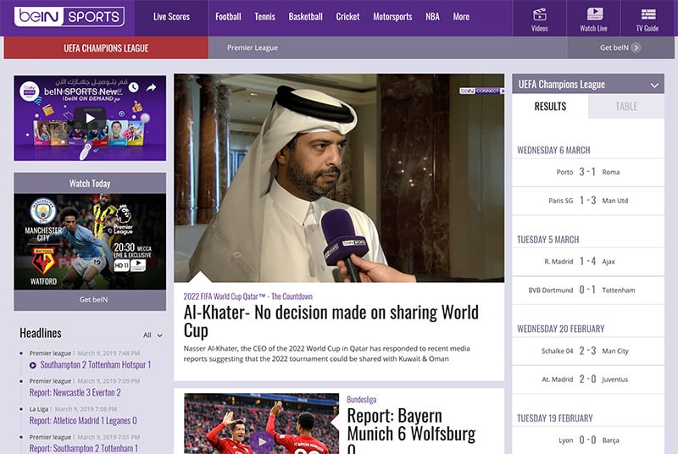Click the TUESDAY 5 MARCH date heading
678x454 pixels.
[x=547, y=240]
